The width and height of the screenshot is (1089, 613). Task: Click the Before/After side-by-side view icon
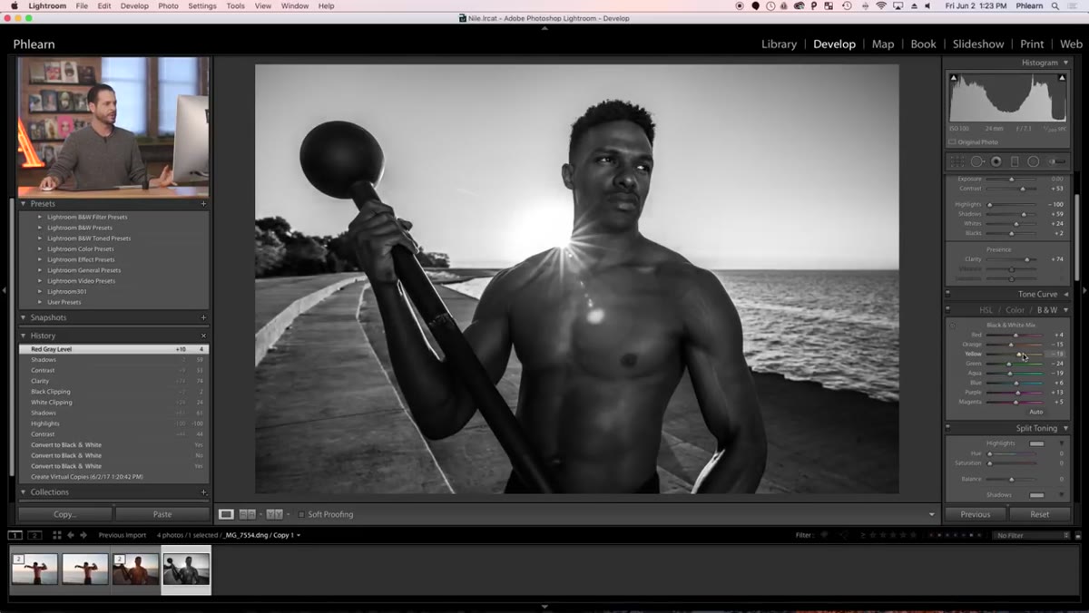click(x=247, y=514)
